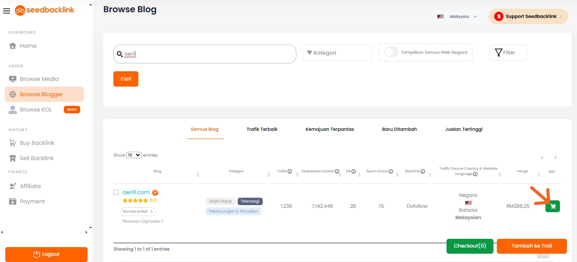Click the green cart buy icon
The image size is (577, 262).
(552, 206)
